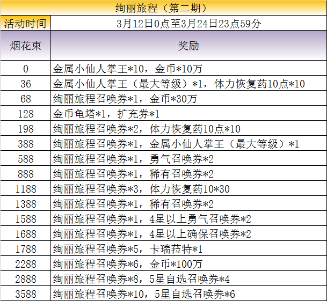Select the cell with firework value 0
This screenshot has height=301, width=327.
25,69
